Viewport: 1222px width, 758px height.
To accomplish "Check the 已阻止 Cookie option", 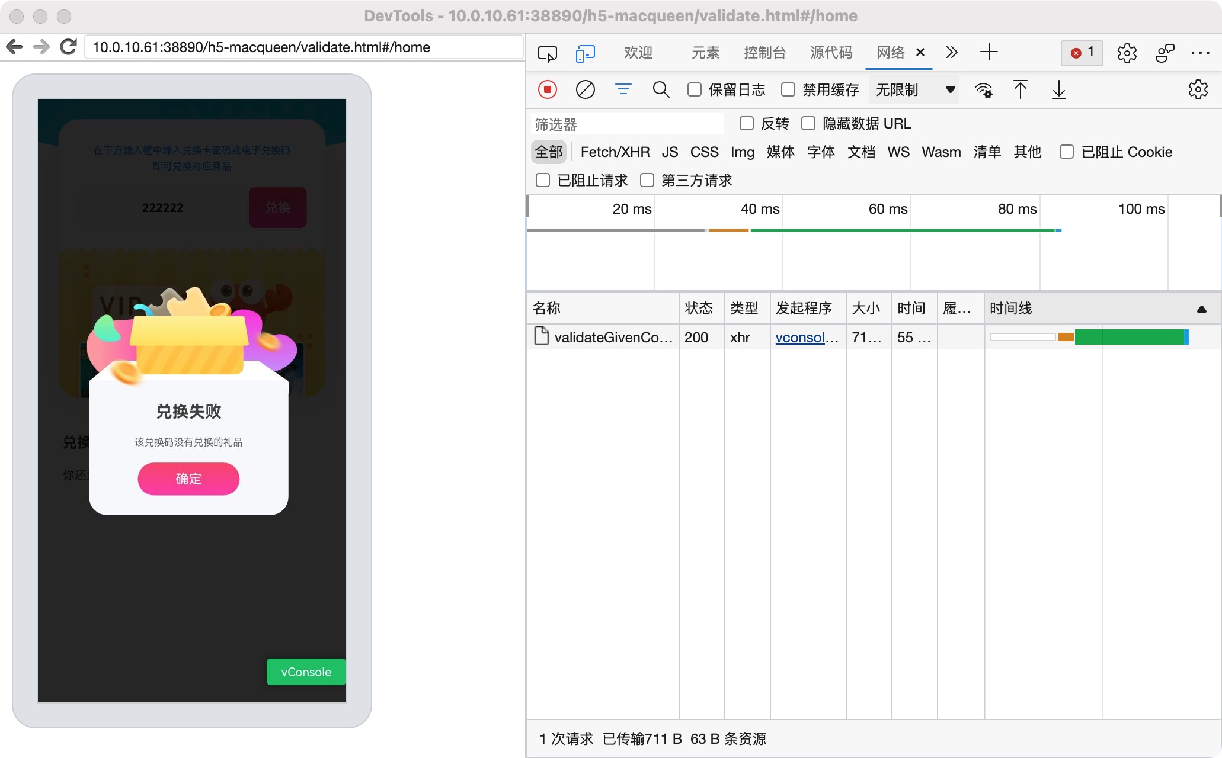I will 1067,152.
